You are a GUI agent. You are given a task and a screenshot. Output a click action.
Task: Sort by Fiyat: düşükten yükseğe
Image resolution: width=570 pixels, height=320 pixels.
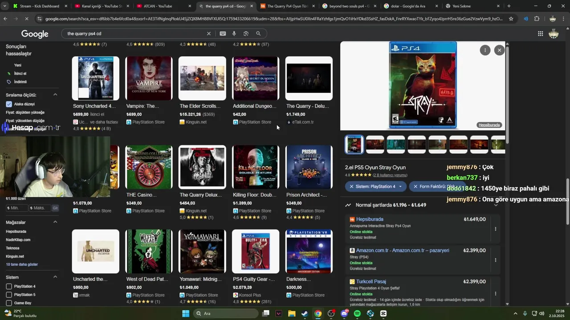[x=25, y=112]
